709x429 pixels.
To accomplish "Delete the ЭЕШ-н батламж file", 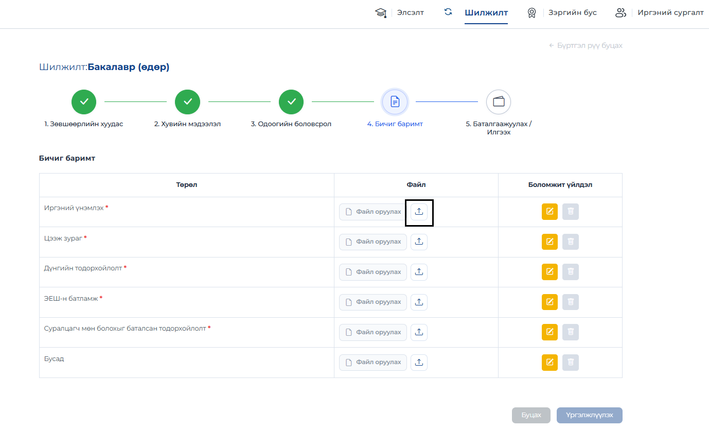I will point(571,302).
